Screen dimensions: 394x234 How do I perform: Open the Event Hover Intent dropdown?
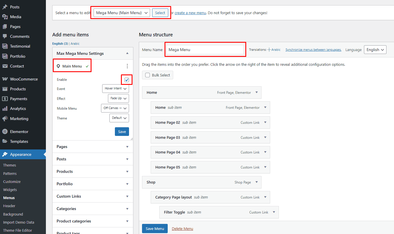pyautogui.click(x=115, y=89)
